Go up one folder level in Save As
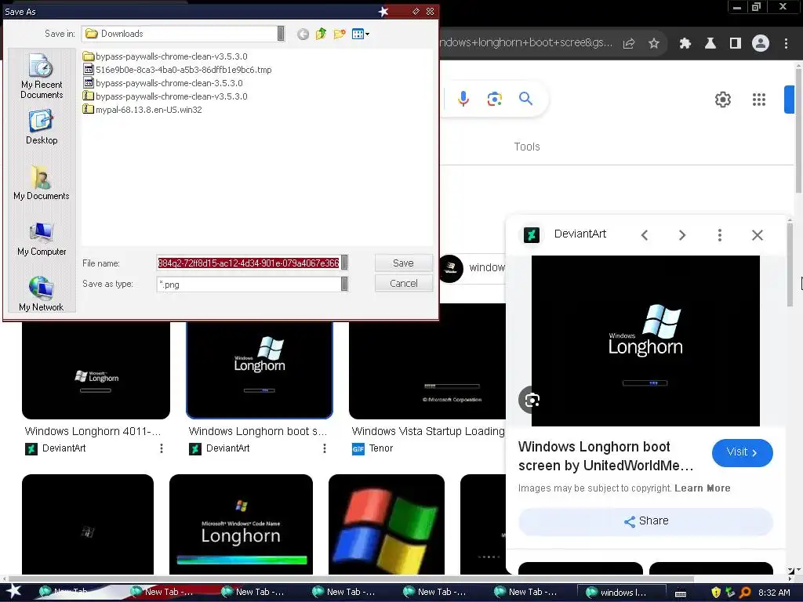 [321, 34]
